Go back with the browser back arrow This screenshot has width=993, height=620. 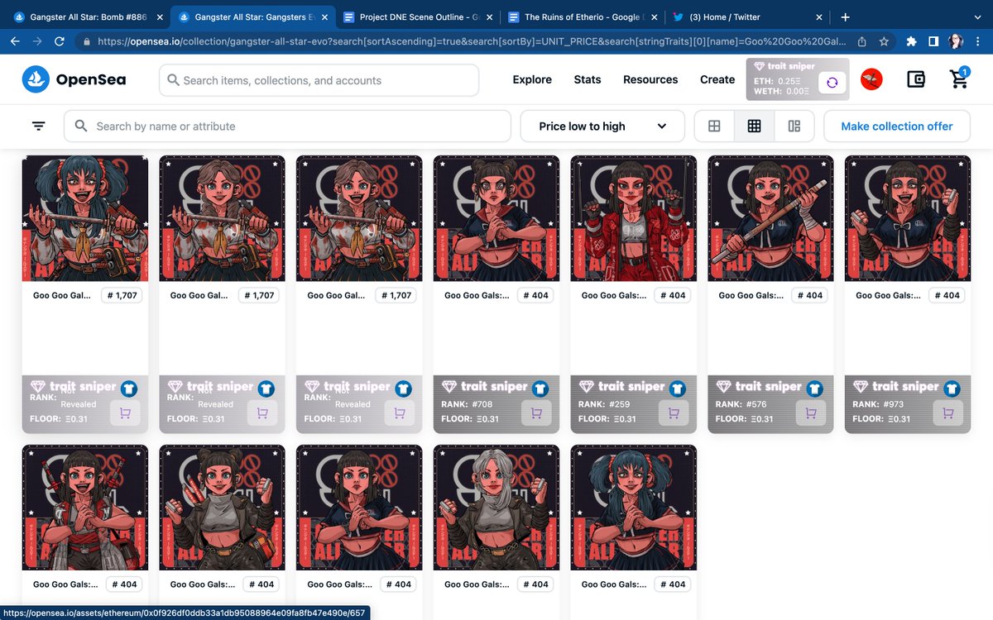[17, 41]
